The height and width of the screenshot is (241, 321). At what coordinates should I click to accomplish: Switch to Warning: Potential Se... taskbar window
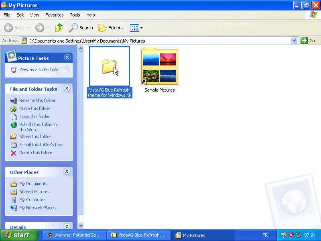[x=74, y=235]
